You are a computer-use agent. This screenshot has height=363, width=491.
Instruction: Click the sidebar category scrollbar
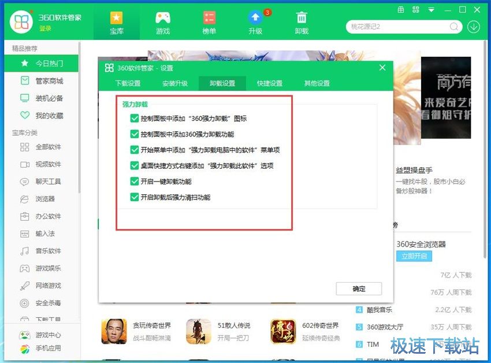point(79,117)
